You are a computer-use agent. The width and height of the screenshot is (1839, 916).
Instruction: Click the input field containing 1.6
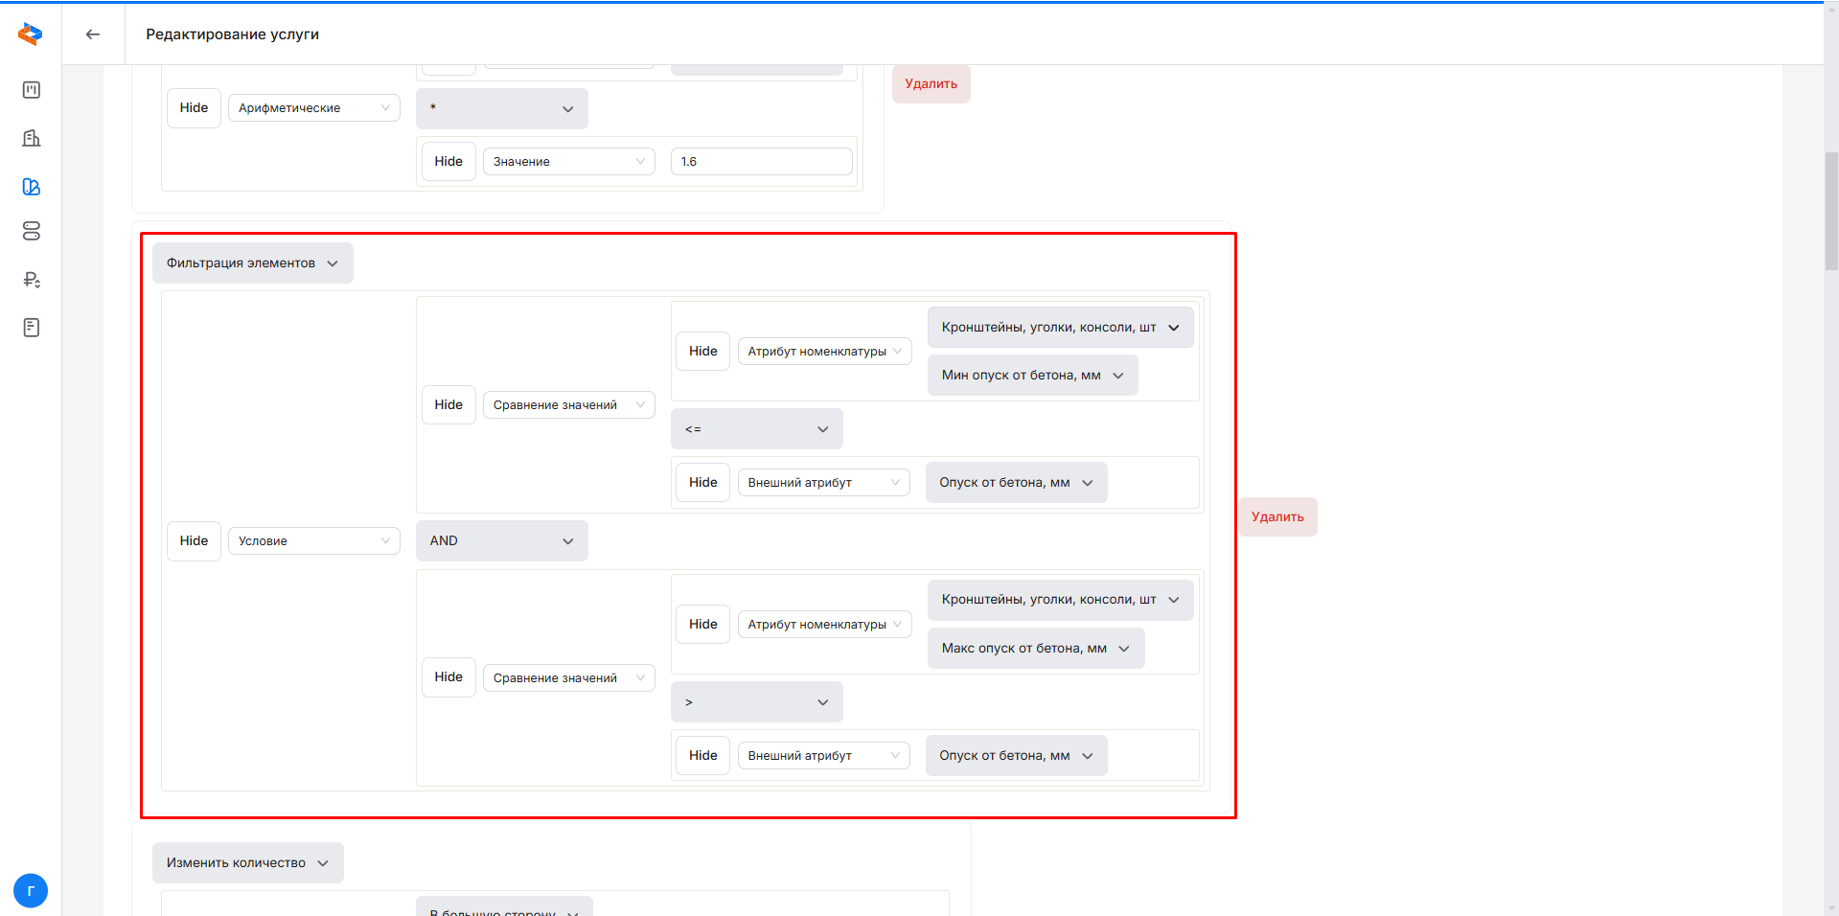761,162
